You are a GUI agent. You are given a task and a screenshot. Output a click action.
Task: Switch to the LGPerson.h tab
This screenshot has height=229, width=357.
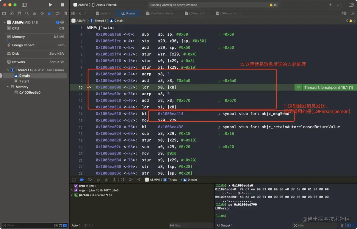click(195, 13)
